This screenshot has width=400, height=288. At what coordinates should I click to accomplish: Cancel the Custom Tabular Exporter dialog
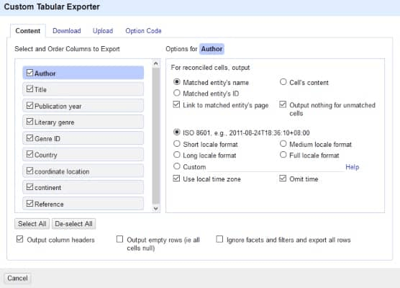(17, 278)
